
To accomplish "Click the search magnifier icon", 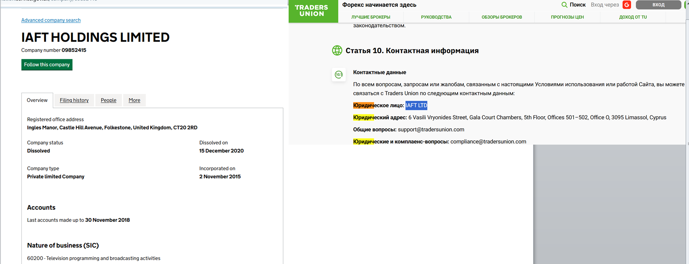I will 564,5.
